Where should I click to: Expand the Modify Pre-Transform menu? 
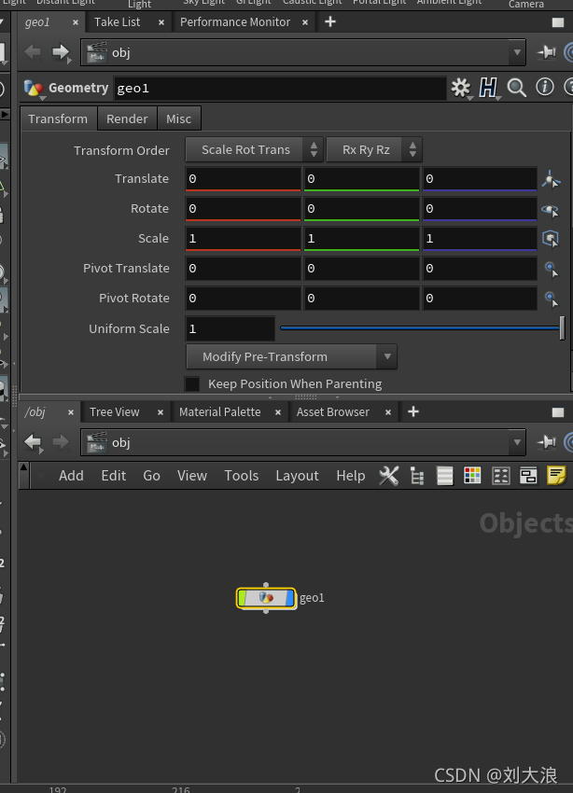(x=291, y=356)
